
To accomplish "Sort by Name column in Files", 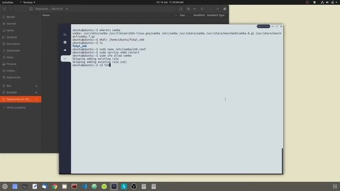I will tap(46, 15).
